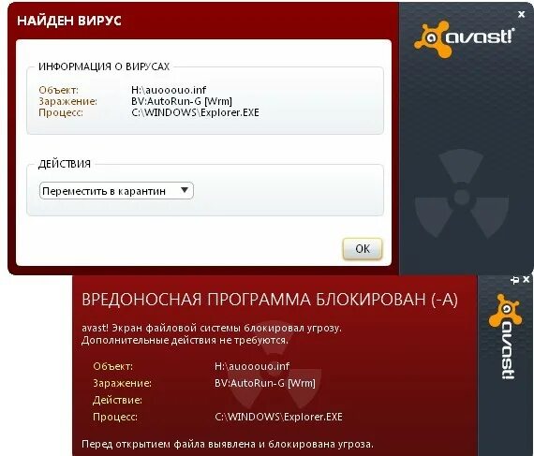Confirm the action with the OK button

[x=363, y=249]
